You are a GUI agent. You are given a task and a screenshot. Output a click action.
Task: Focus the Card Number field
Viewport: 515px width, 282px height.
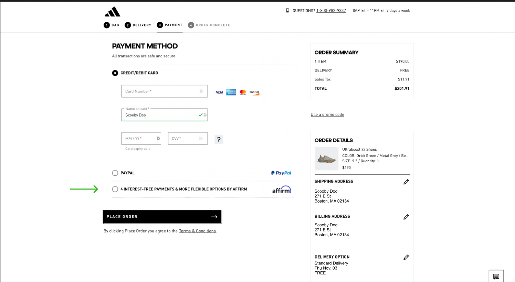tap(160, 91)
